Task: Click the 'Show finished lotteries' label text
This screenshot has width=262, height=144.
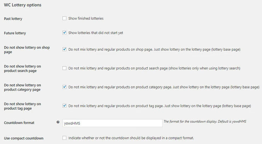Action: 86,18
